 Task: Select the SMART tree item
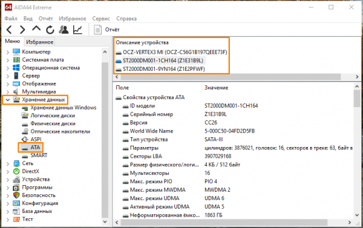(39, 155)
